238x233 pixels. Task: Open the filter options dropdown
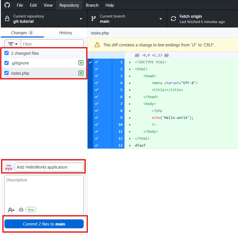point(13,44)
